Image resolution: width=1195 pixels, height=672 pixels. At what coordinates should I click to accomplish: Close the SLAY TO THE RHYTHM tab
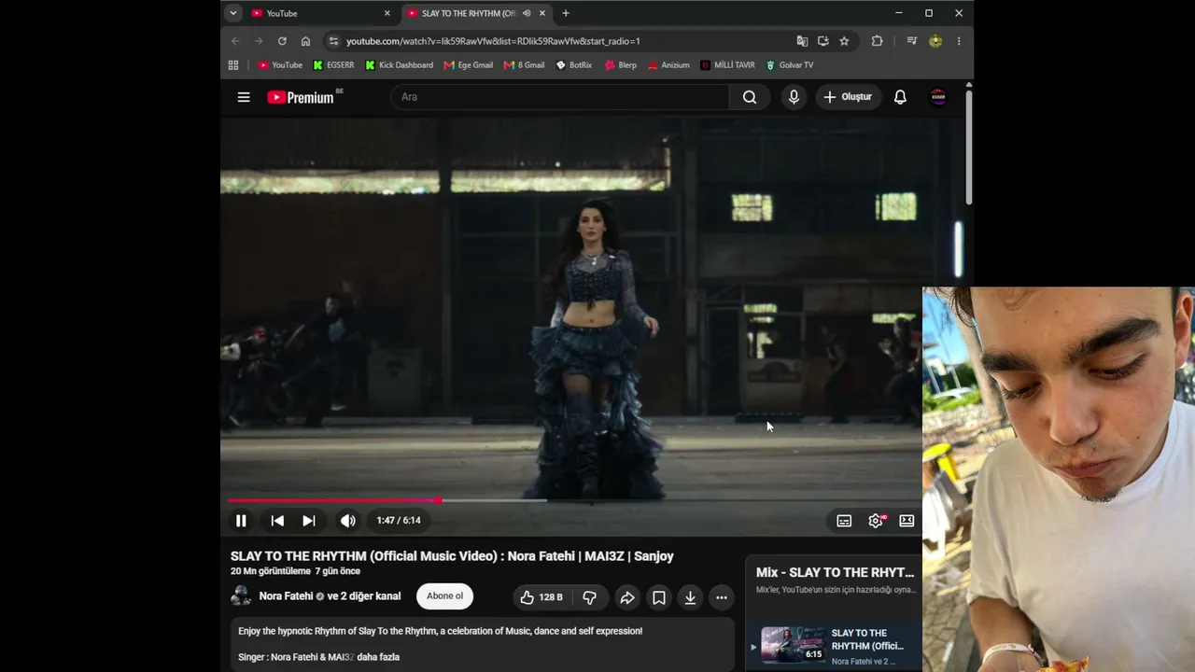tap(542, 13)
